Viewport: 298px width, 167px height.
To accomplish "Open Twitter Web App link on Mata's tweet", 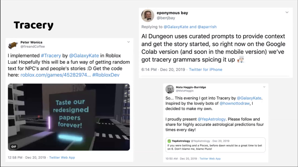I will (210, 159).
